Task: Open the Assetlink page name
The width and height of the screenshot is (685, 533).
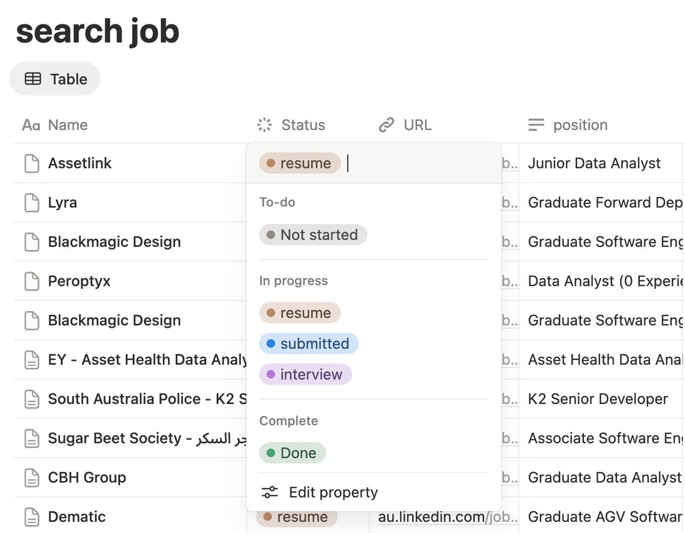Action: coord(80,163)
